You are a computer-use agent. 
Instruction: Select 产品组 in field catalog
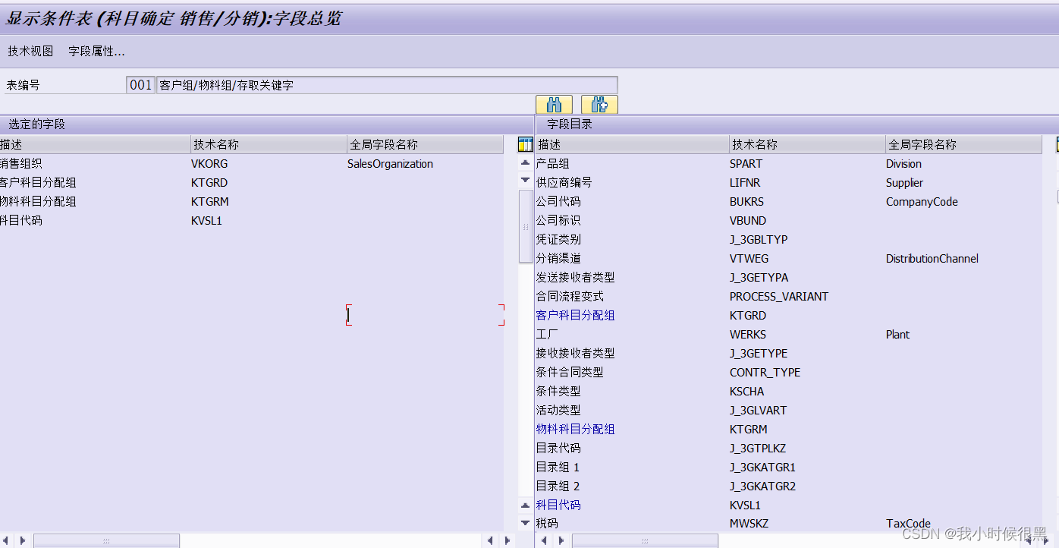(552, 164)
